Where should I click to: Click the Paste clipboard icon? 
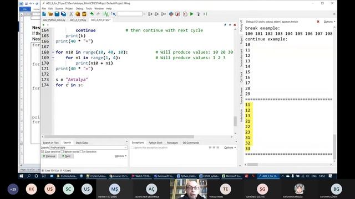[84, 14]
